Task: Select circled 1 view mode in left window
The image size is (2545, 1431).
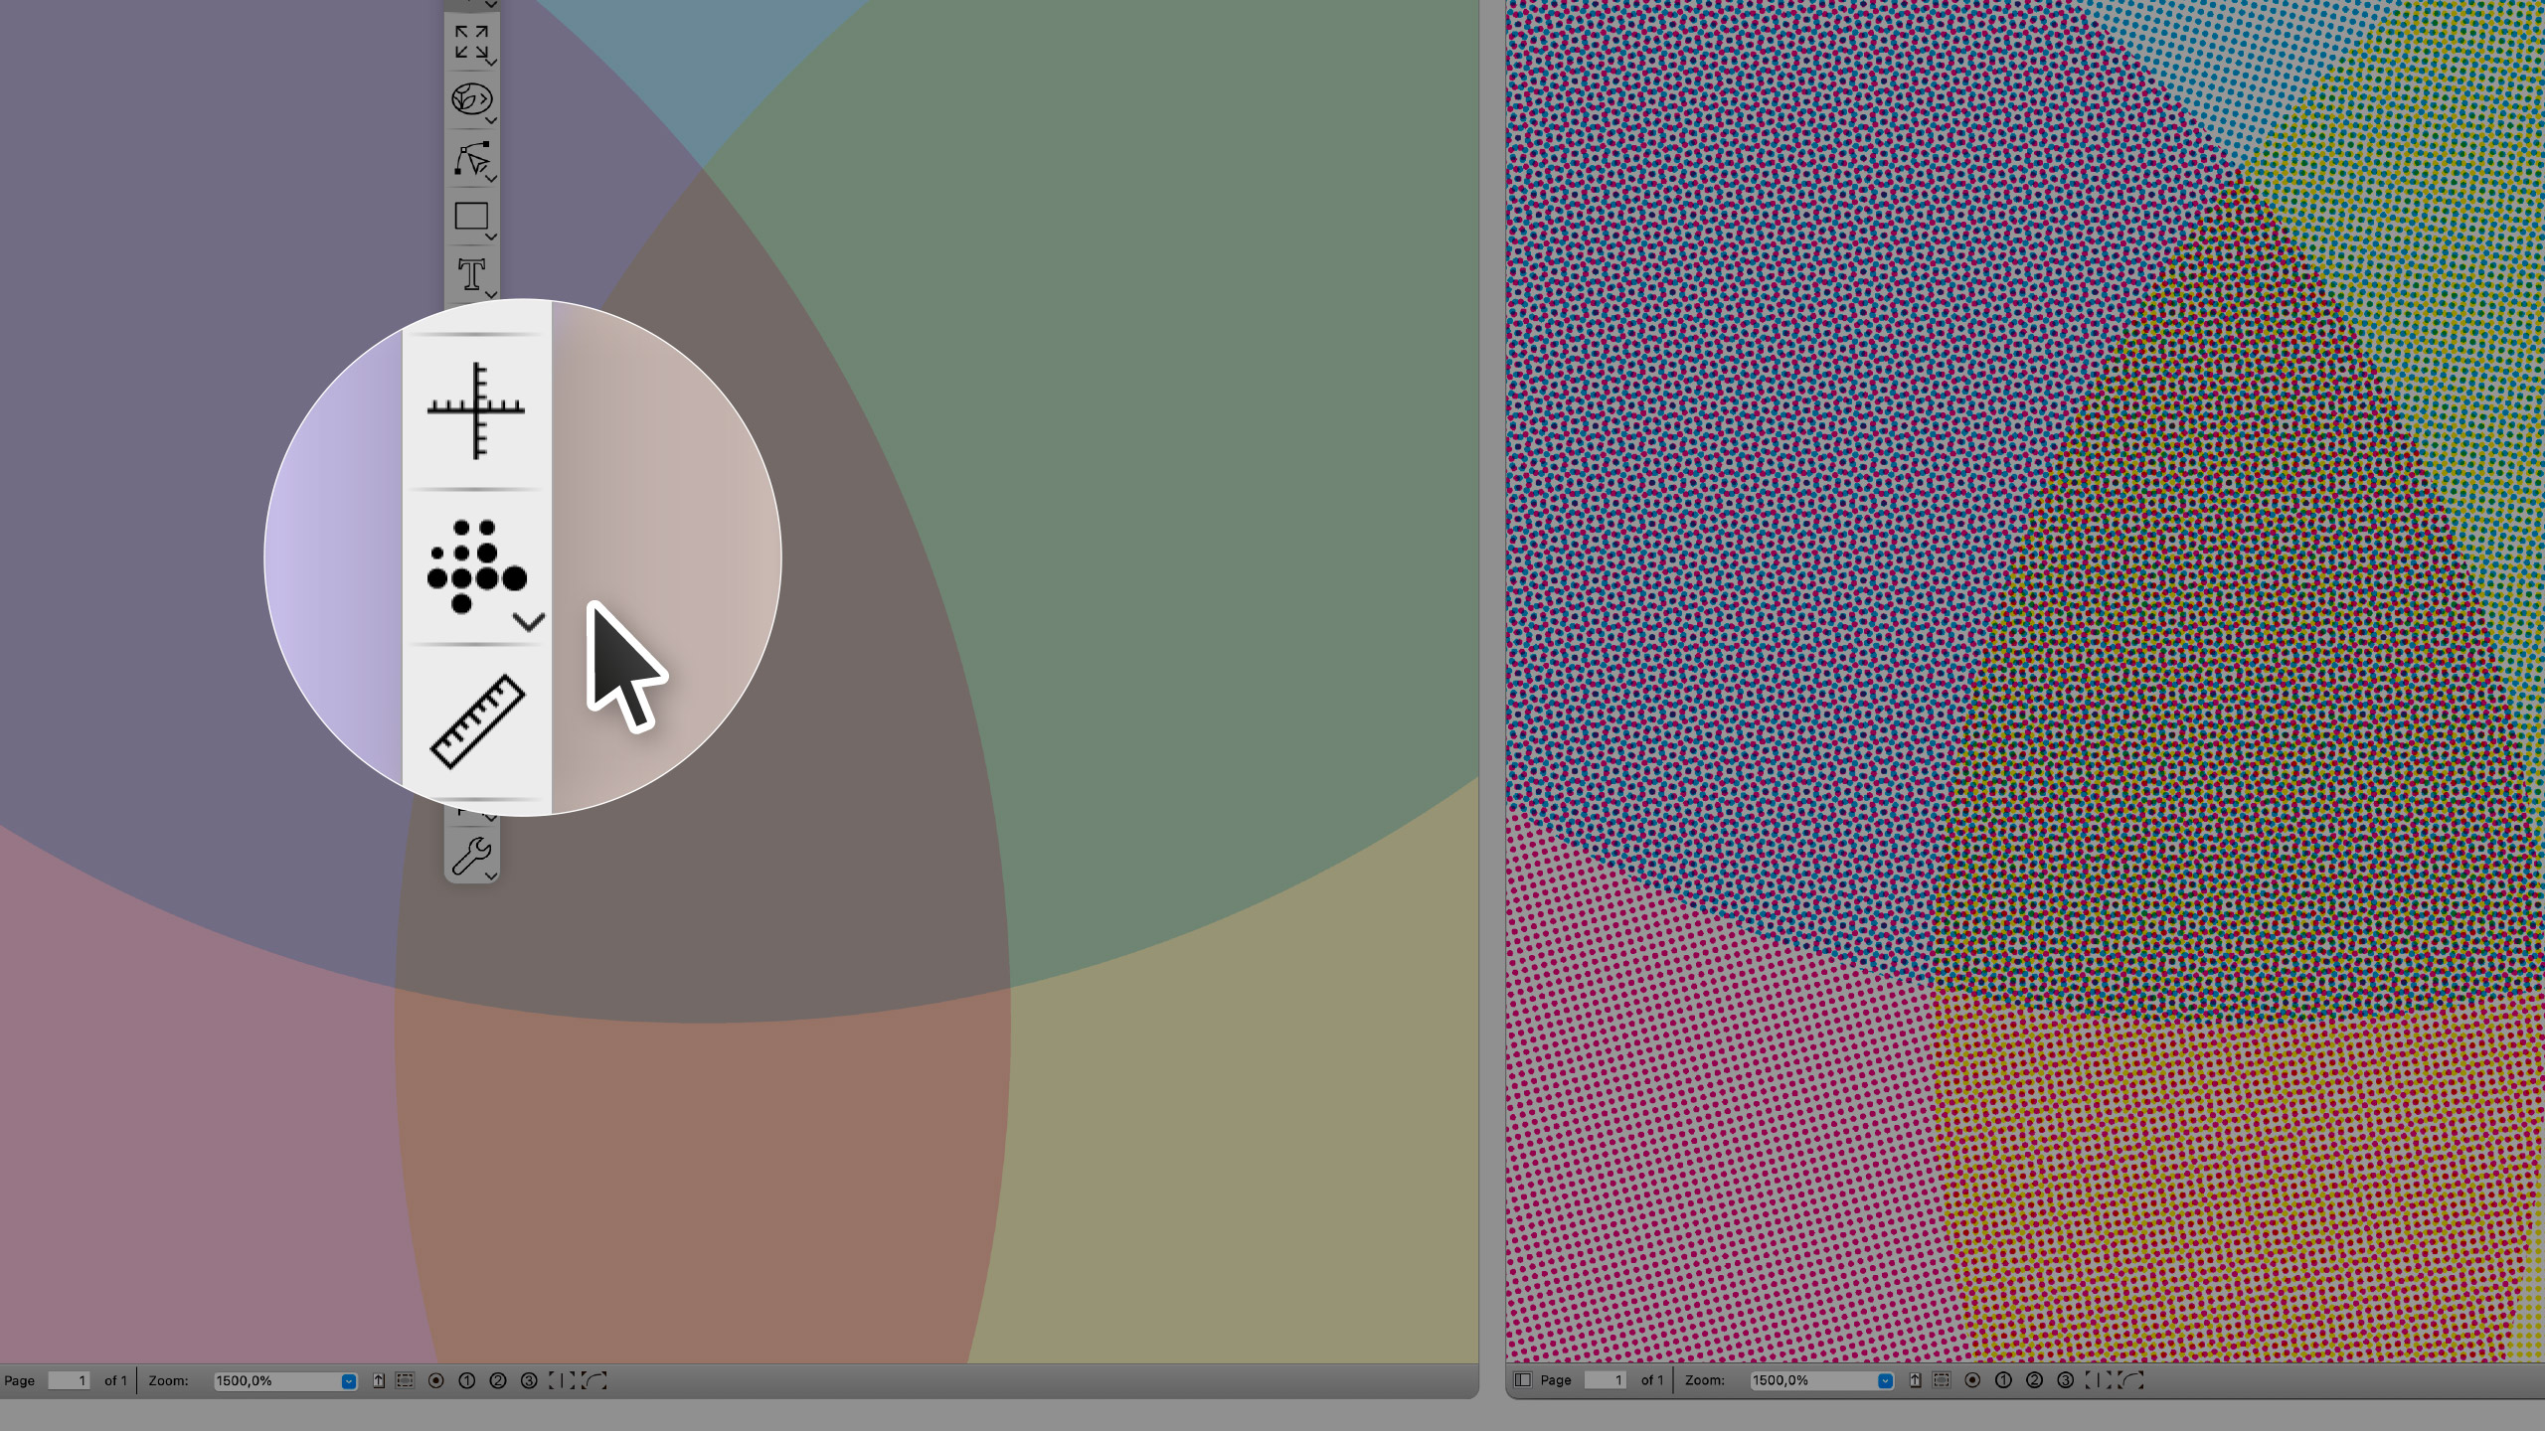Action: tap(467, 1380)
